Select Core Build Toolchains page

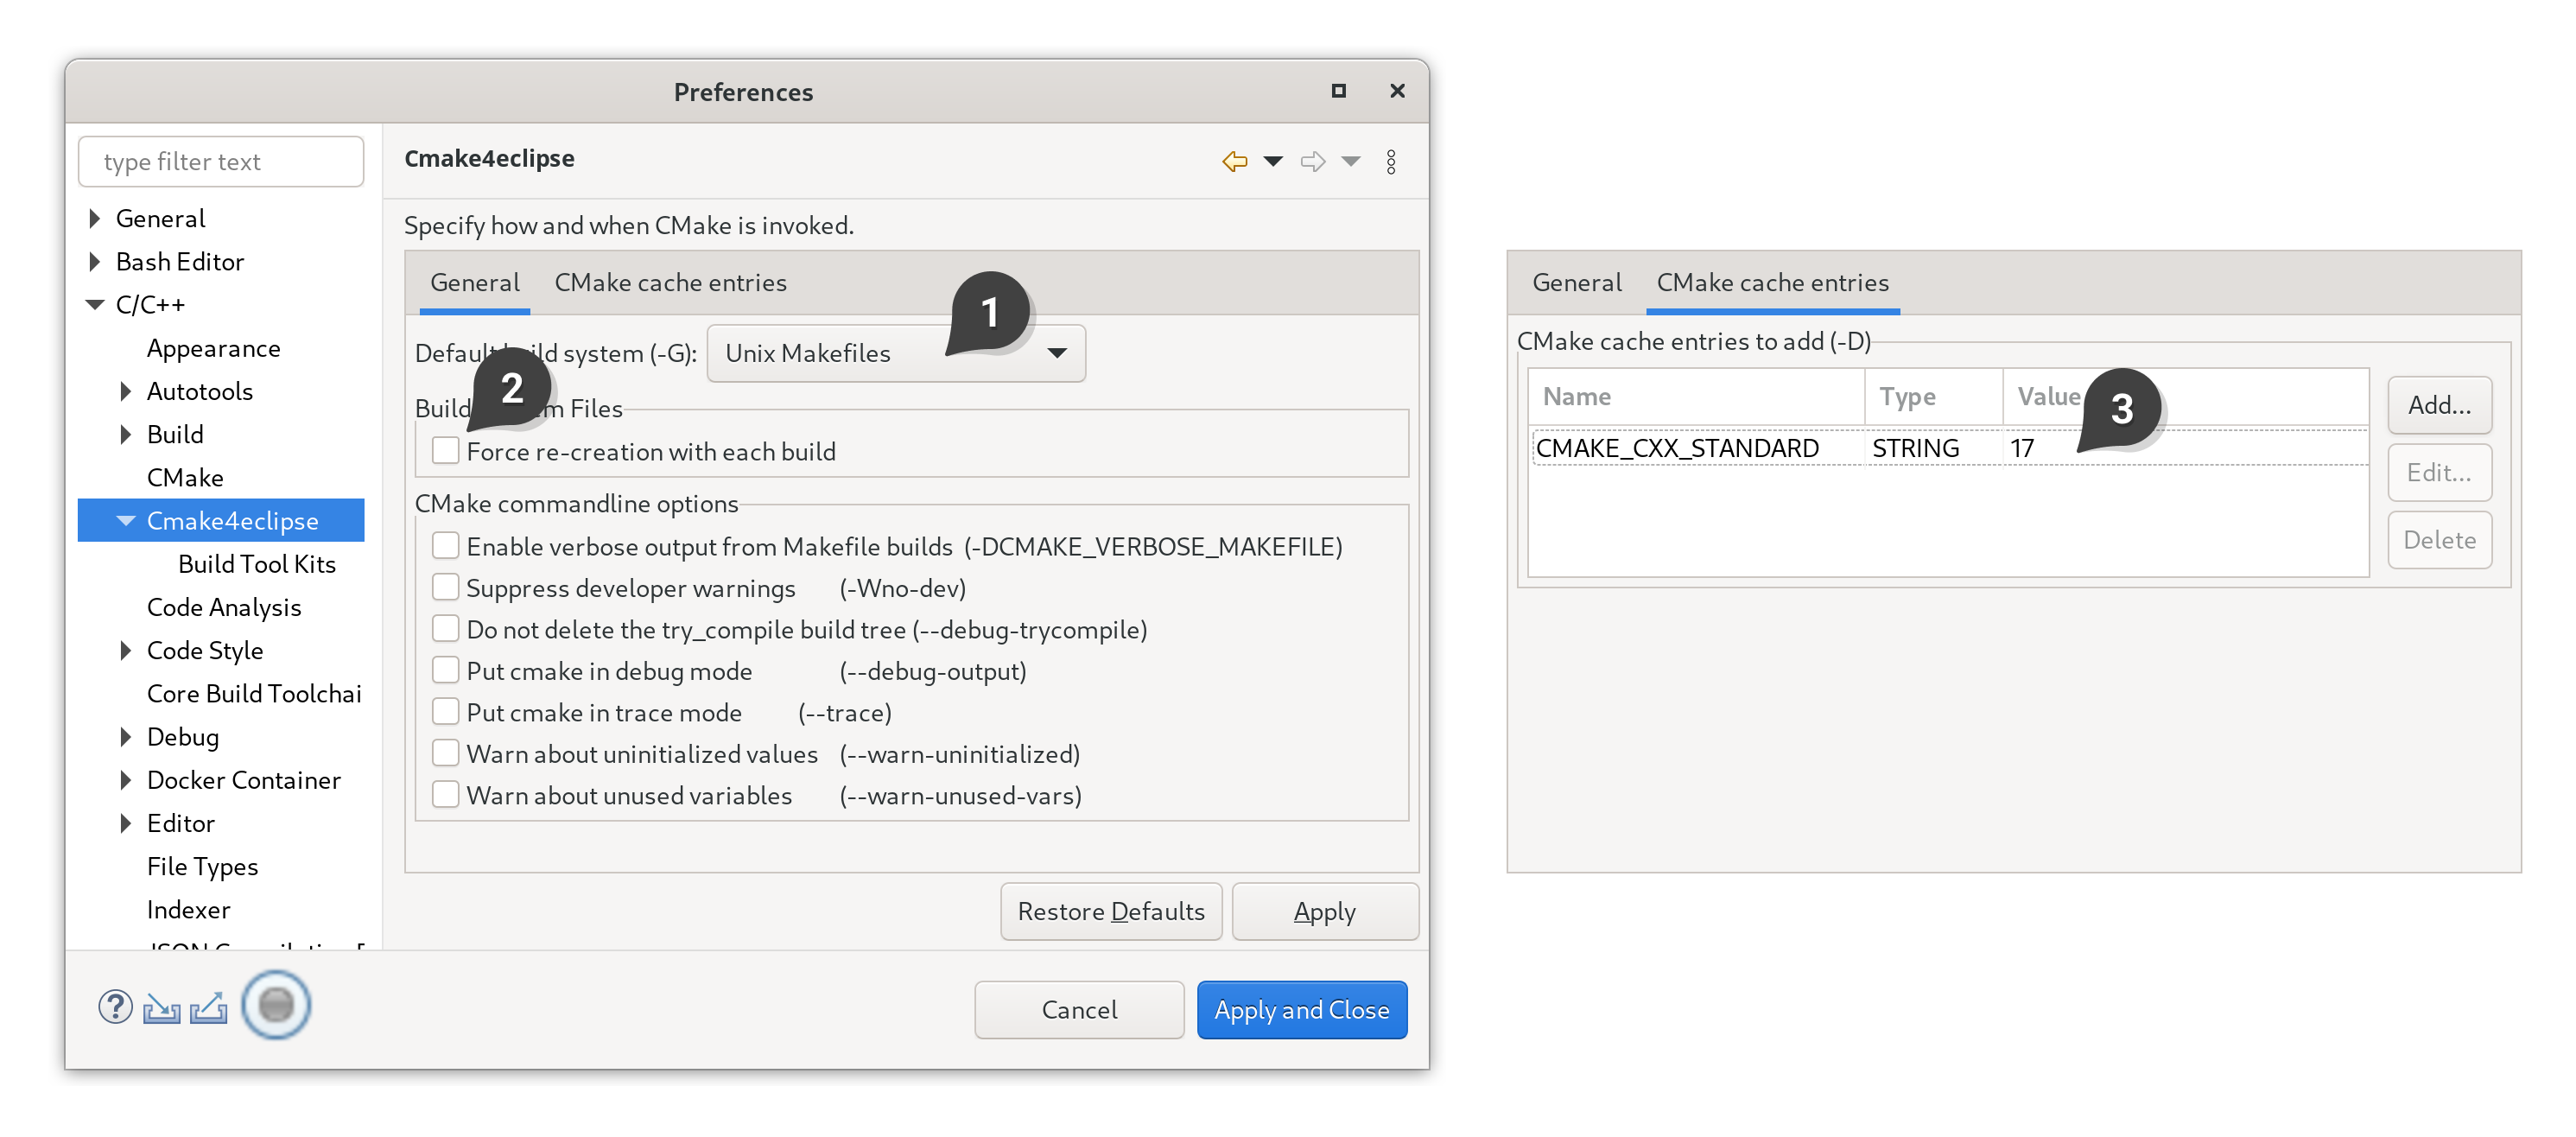point(254,694)
